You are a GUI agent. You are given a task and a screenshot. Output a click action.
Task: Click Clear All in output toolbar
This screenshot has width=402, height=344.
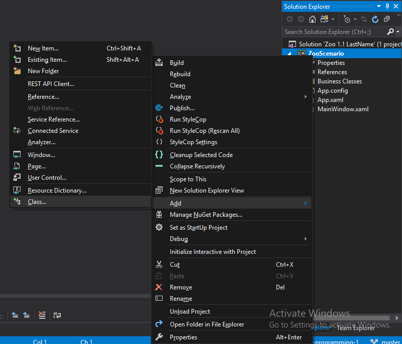click(42, 315)
